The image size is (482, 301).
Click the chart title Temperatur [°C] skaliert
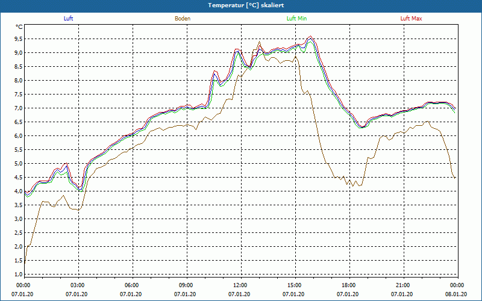tap(246, 5)
